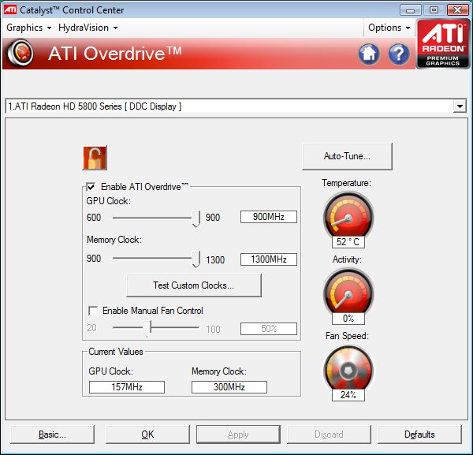This screenshot has height=455, width=473.
Task: Click the 52 °C temperature reading
Action: pos(348,242)
